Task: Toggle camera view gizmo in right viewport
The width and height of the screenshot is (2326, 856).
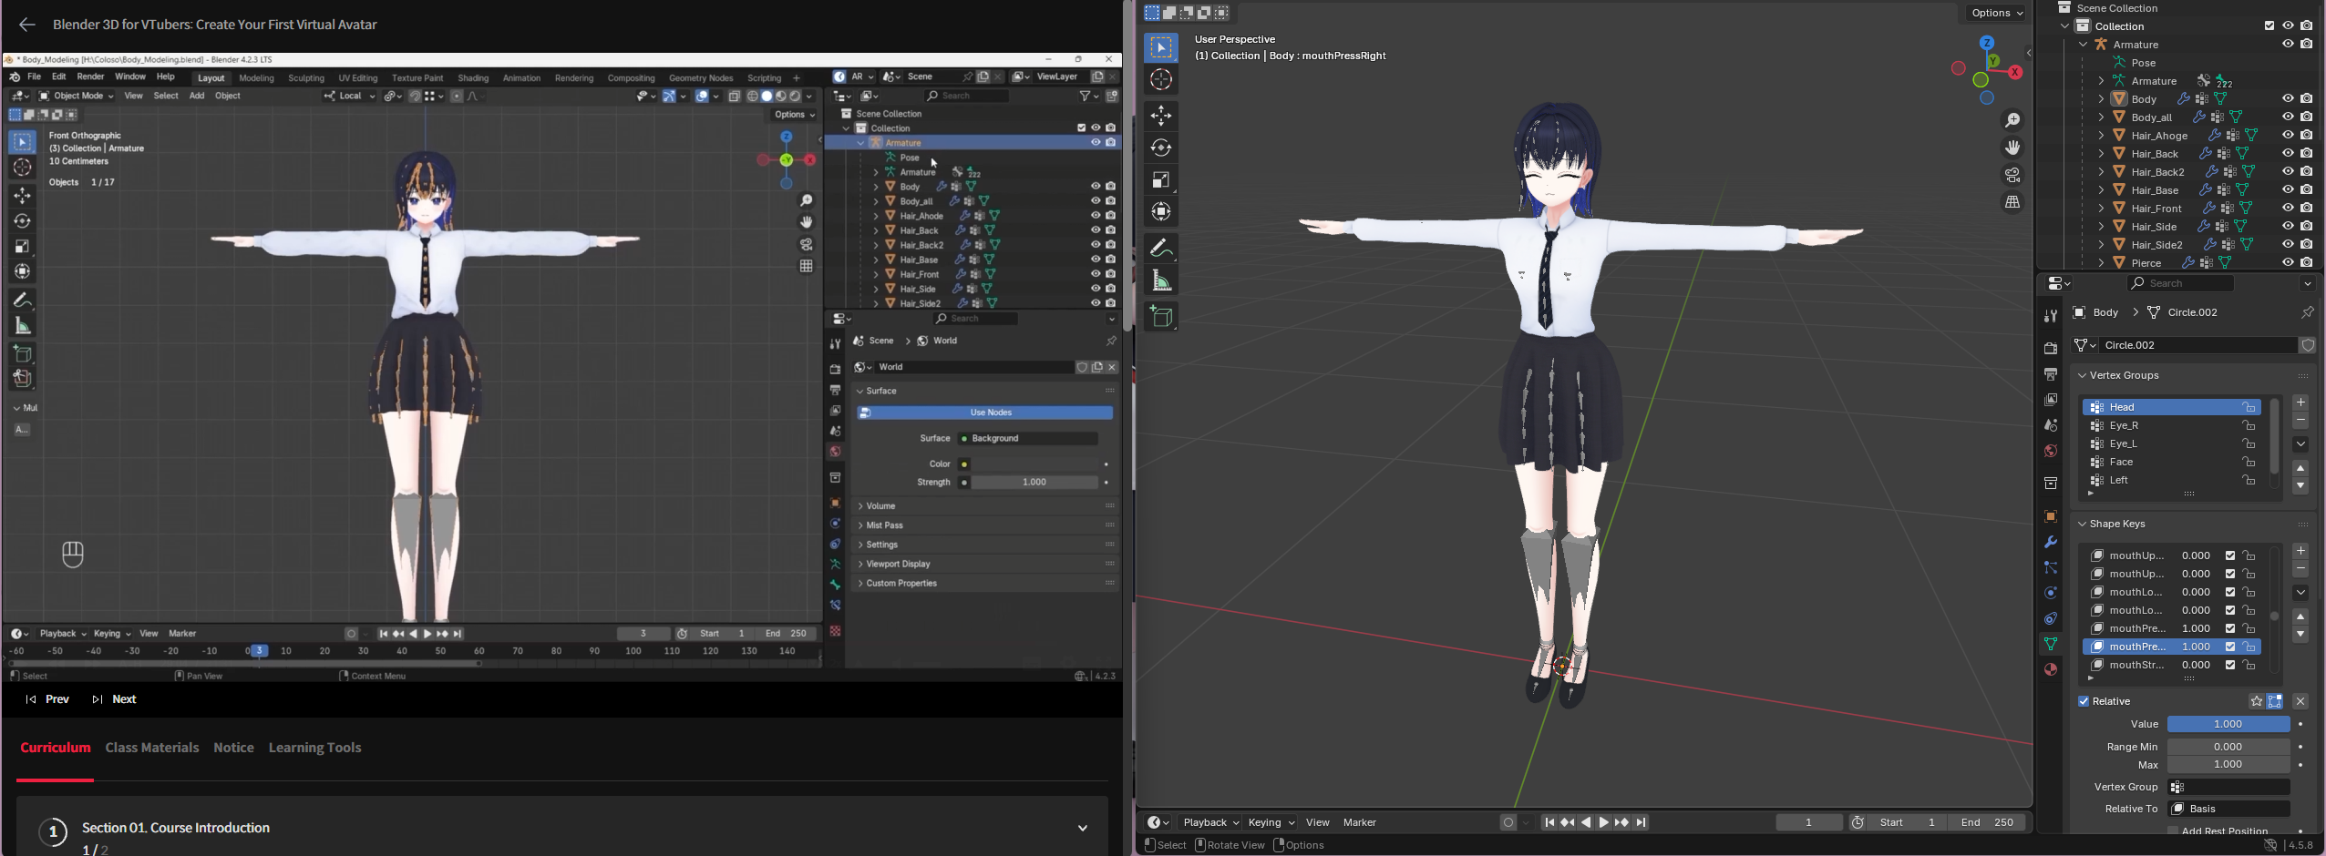Action: tap(2012, 175)
